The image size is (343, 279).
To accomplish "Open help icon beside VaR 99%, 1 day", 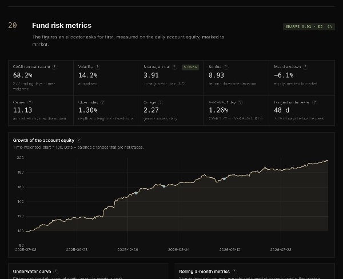I will click(240, 102).
